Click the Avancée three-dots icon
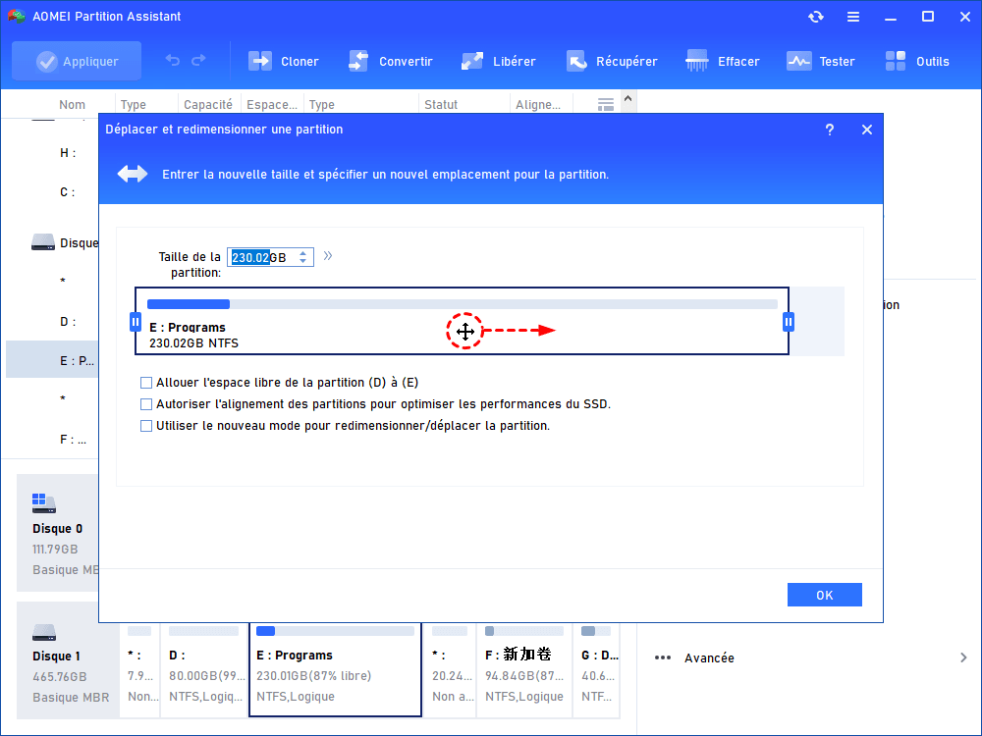The image size is (982, 736). pos(663,657)
